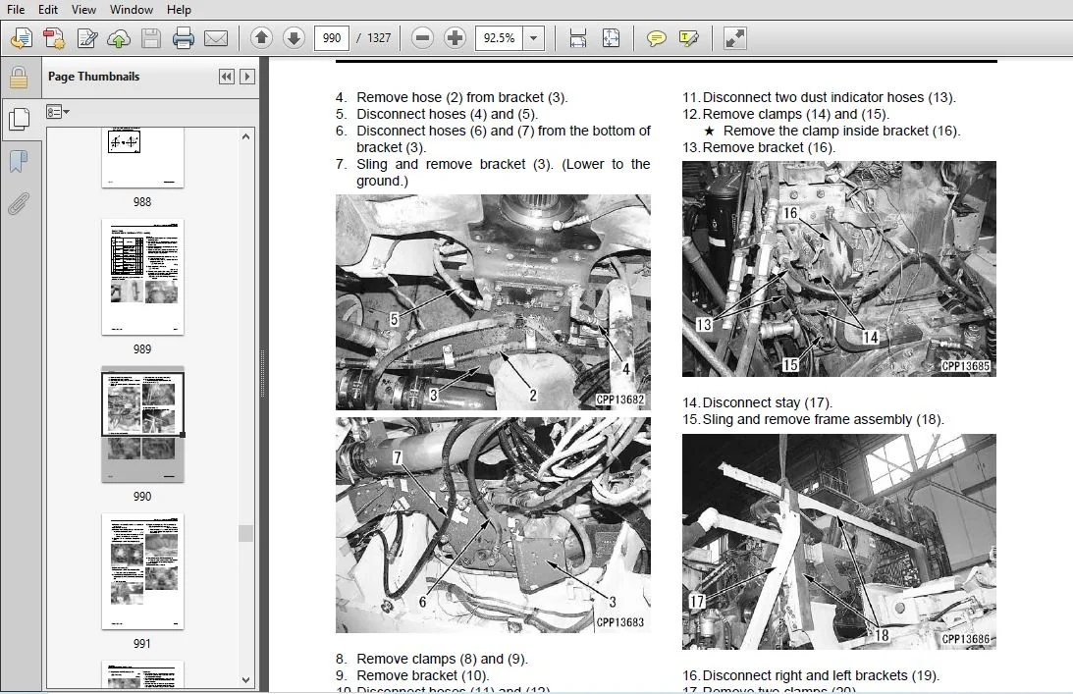Click the text 'Remove bracket (10).'

point(423,674)
